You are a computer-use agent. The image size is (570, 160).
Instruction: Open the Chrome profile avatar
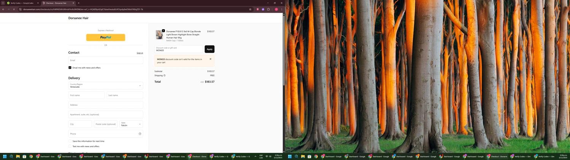pyautogui.click(x=276, y=9)
